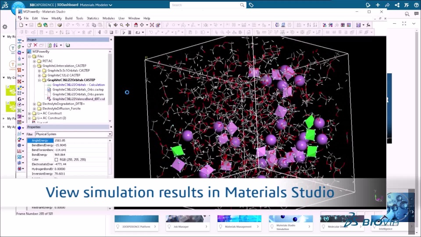
Task: Click the Sort icon in Project panel toolbar
Action: (x=55, y=45)
